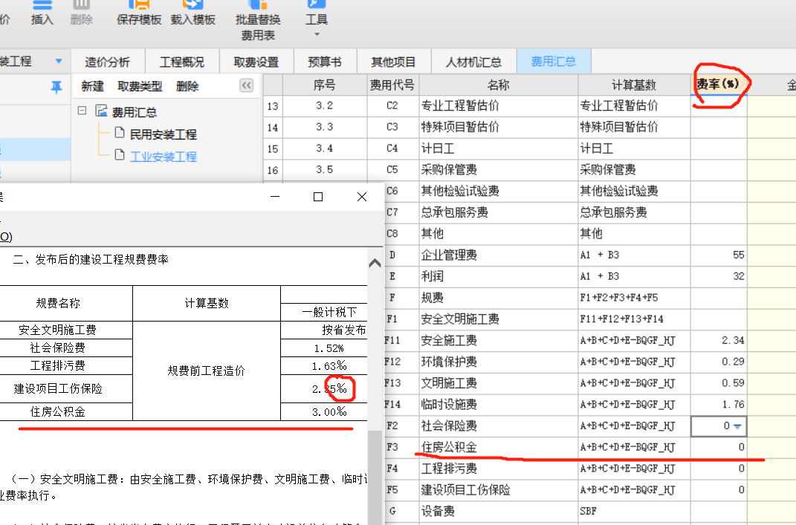Click 载入模板 in the toolbar
796x525 pixels.
click(x=193, y=13)
